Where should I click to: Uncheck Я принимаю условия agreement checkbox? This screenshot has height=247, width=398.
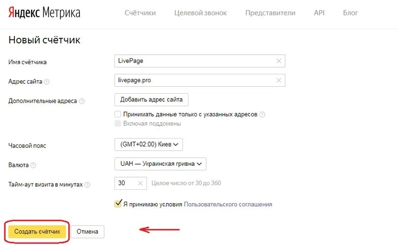118,204
